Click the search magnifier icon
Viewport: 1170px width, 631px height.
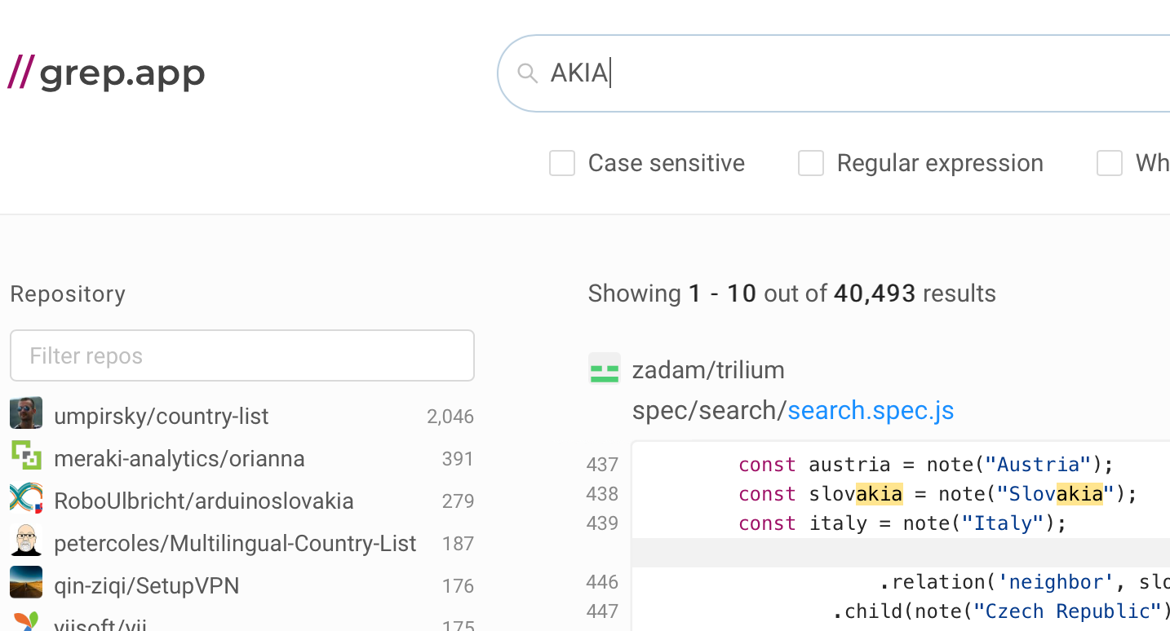528,73
